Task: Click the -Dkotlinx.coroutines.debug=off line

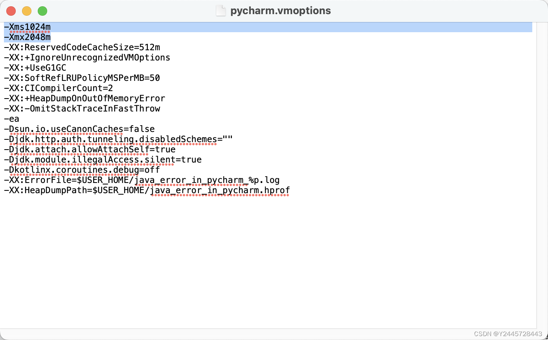Action: [x=82, y=170]
